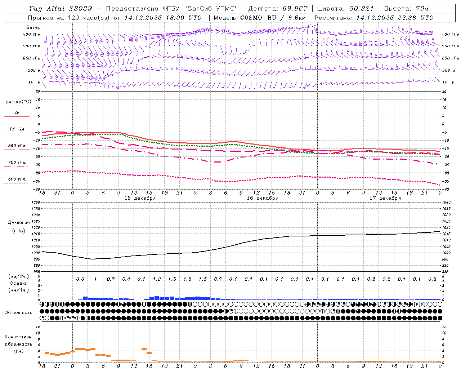Click the precipitation value "0.4"
The image size is (461, 369).
(x=126, y=279)
